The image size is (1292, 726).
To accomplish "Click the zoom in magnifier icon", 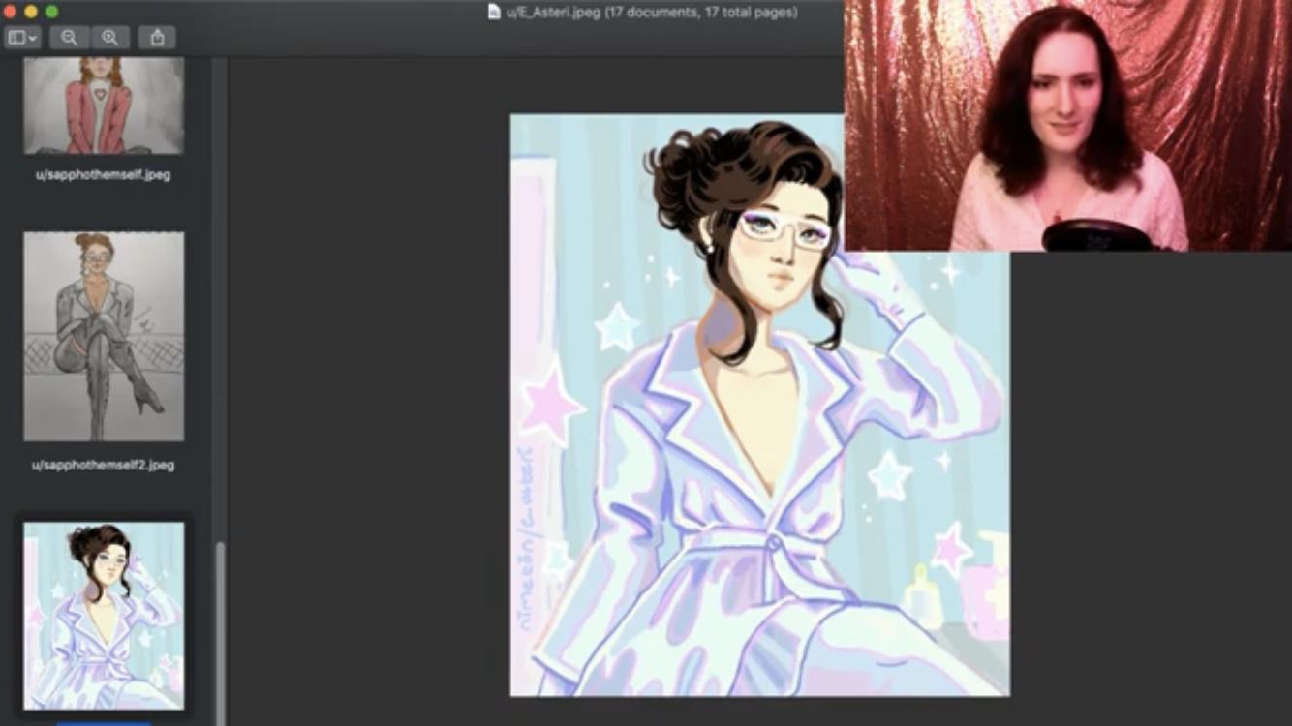I will [109, 38].
